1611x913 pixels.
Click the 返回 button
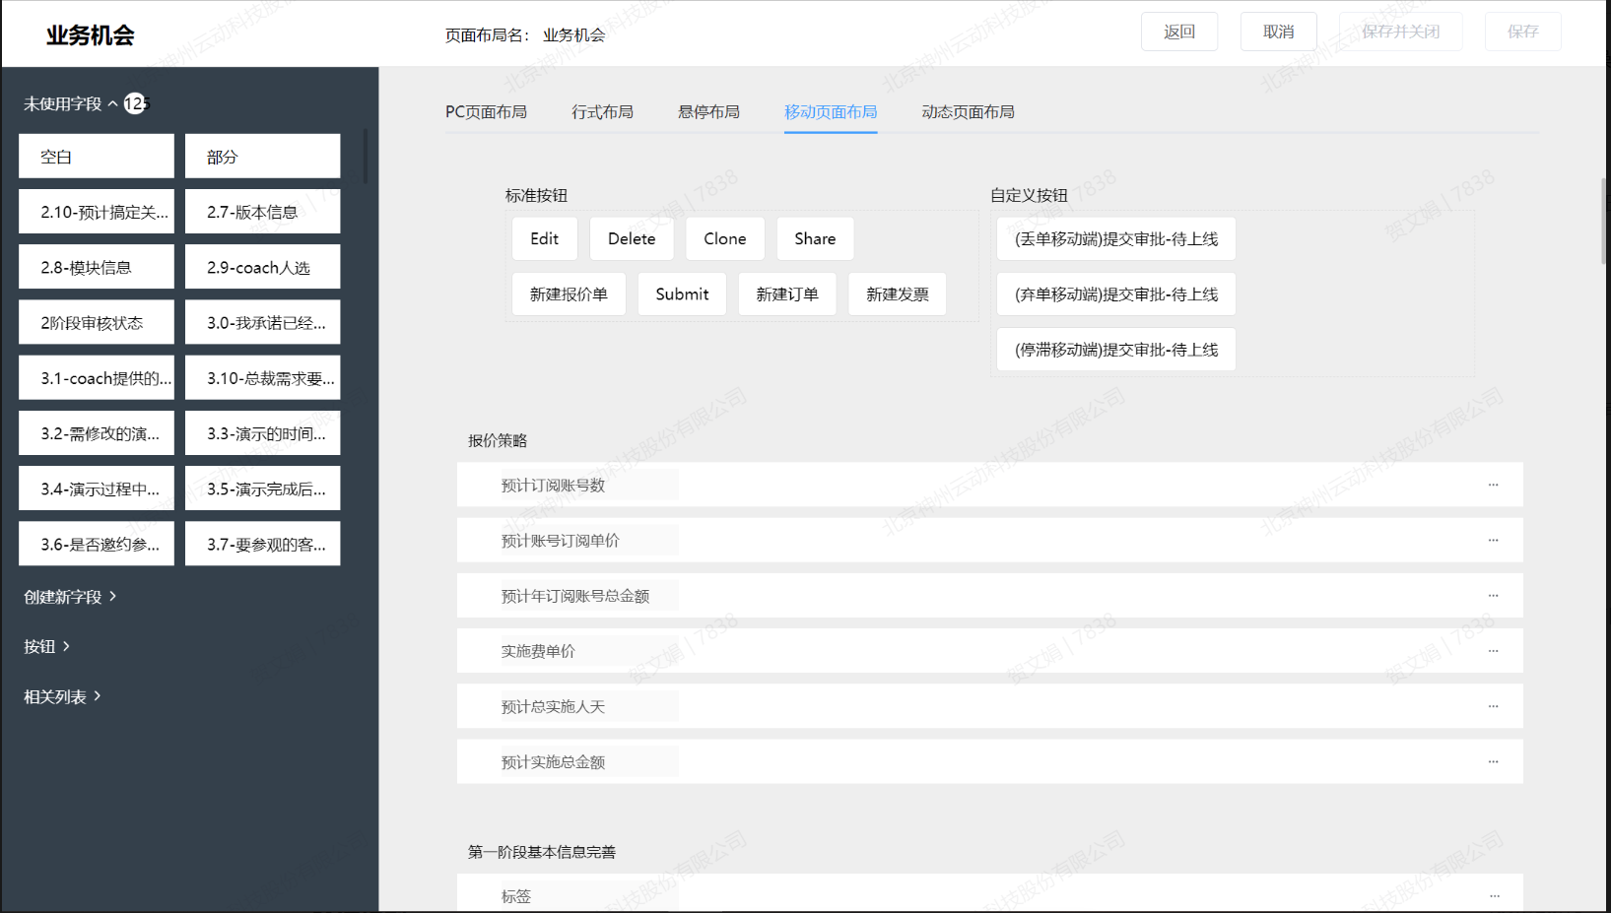tap(1178, 32)
